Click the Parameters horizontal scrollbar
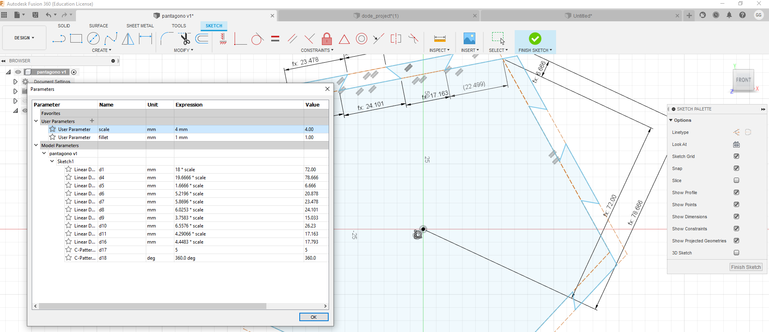This screenshot has height=332, width=769. pyautogui.click(x=153, y=306)
